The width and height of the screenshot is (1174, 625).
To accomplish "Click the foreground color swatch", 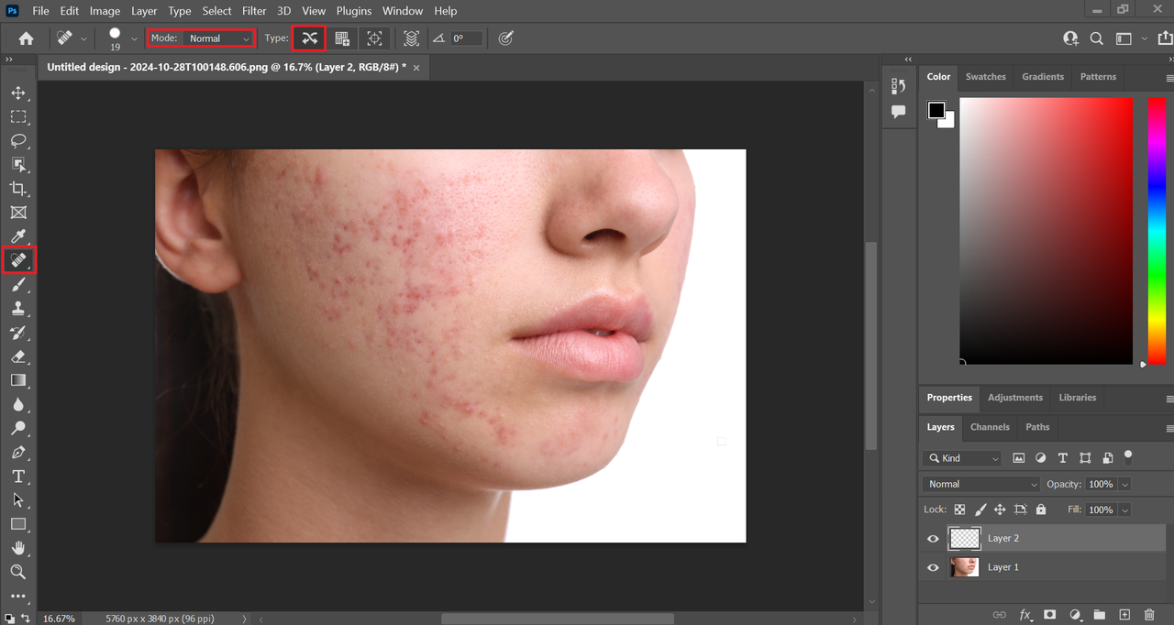I will (936, 110).
